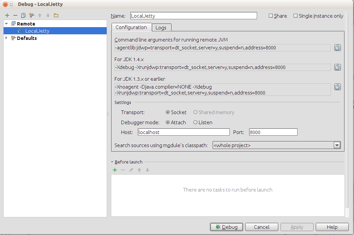The width and height of the screenshot is (354, 235).
Task: Copy the JDK 1.3.x arguments to clipboard
Action: [337, 87]
